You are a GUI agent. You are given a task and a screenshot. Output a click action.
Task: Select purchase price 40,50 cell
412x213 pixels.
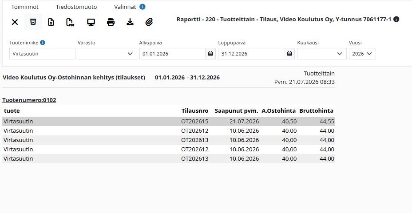[289, 121]
